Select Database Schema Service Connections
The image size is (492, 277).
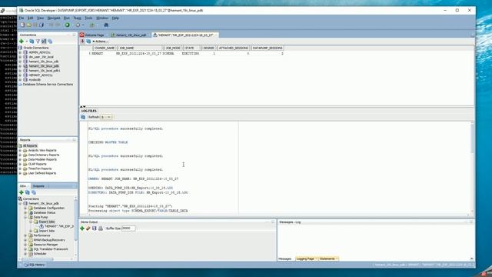pos(48,84)
